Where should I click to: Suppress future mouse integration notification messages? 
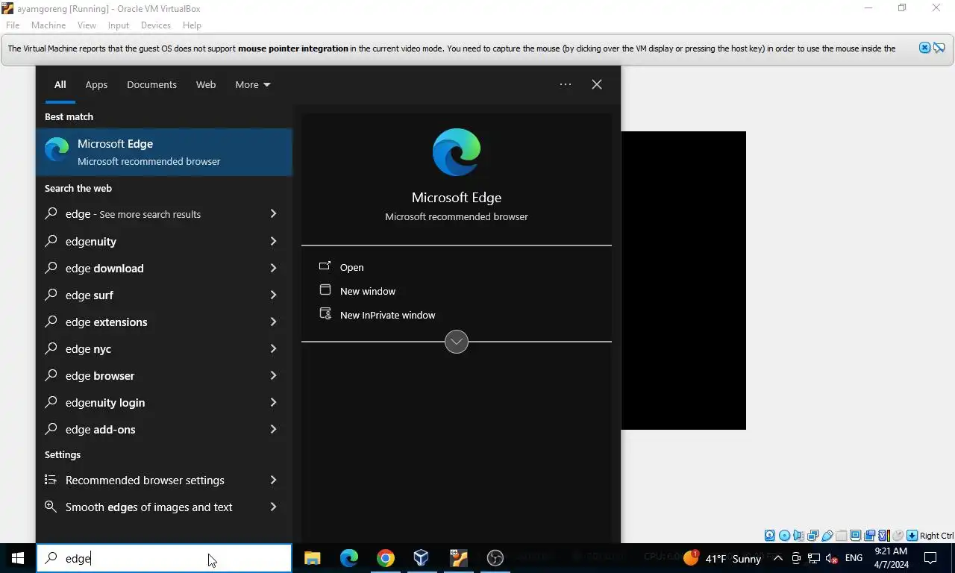click(939, 48)
